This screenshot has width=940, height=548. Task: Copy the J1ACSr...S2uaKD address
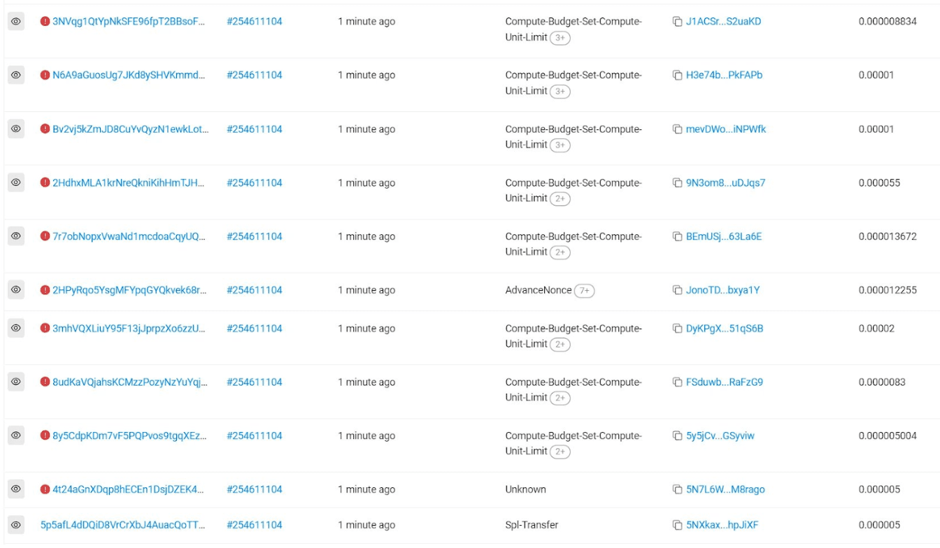(677, 22)
